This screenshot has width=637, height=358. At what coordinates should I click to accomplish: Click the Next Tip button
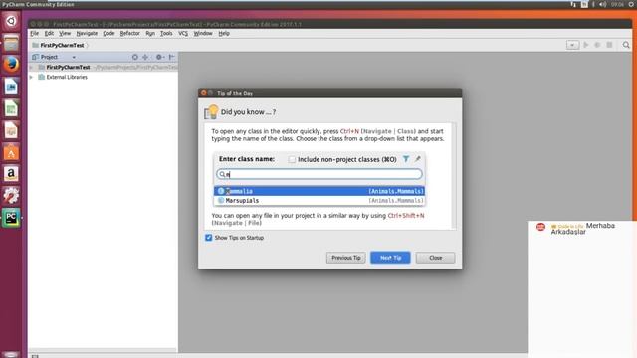(x=390, y=258)
